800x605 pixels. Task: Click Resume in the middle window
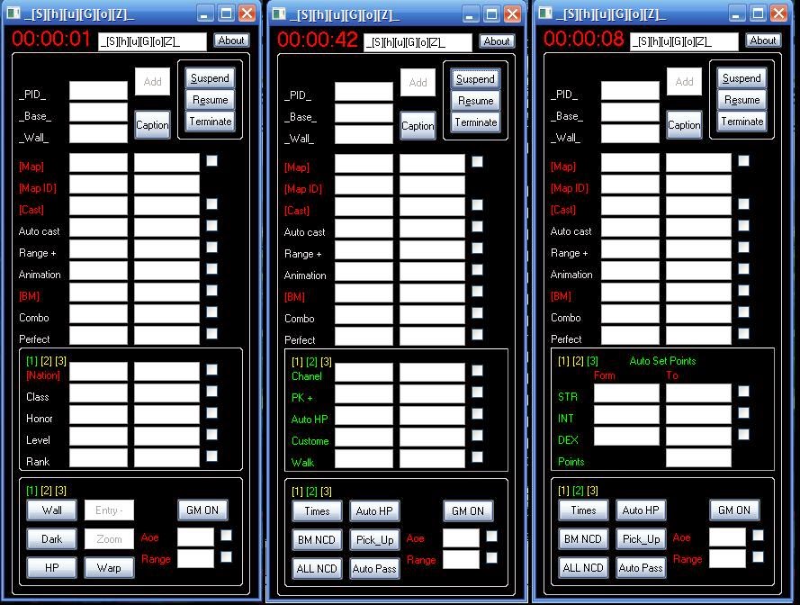coord(474,100)
